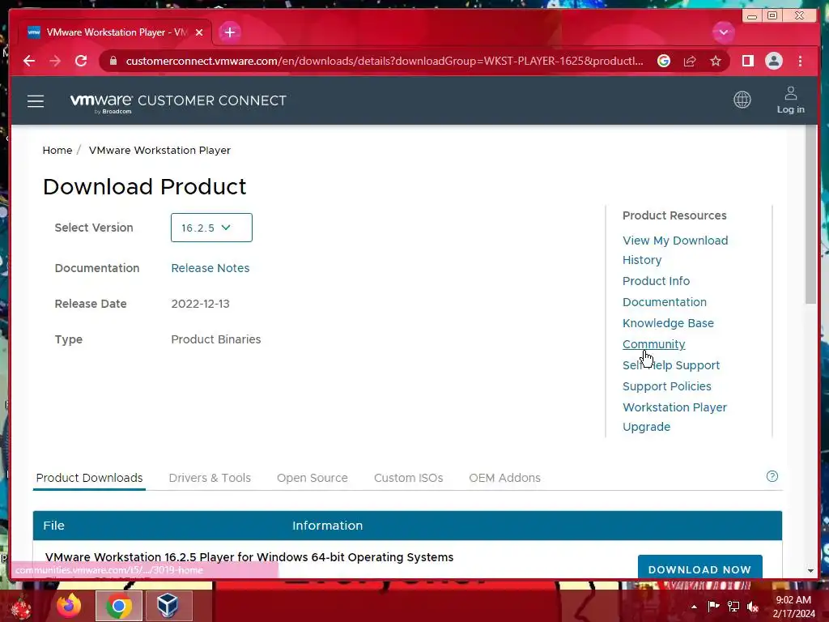Open Firefox from the taskbar
Screen dimensions: 829x622
tap(69, 606)
